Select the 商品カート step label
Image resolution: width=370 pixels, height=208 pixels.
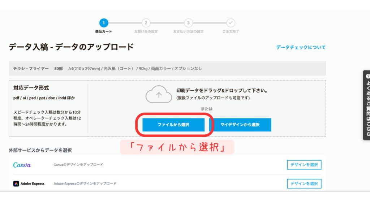pos(104,31)
